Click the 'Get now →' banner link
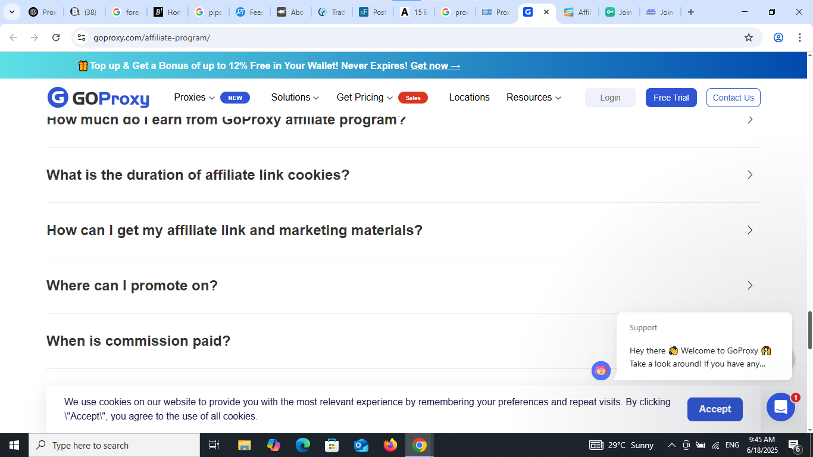This screenshot has width=813, height=457. [x=435, y=65]
